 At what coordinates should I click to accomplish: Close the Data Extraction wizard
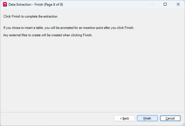click(x=178, y=4)
